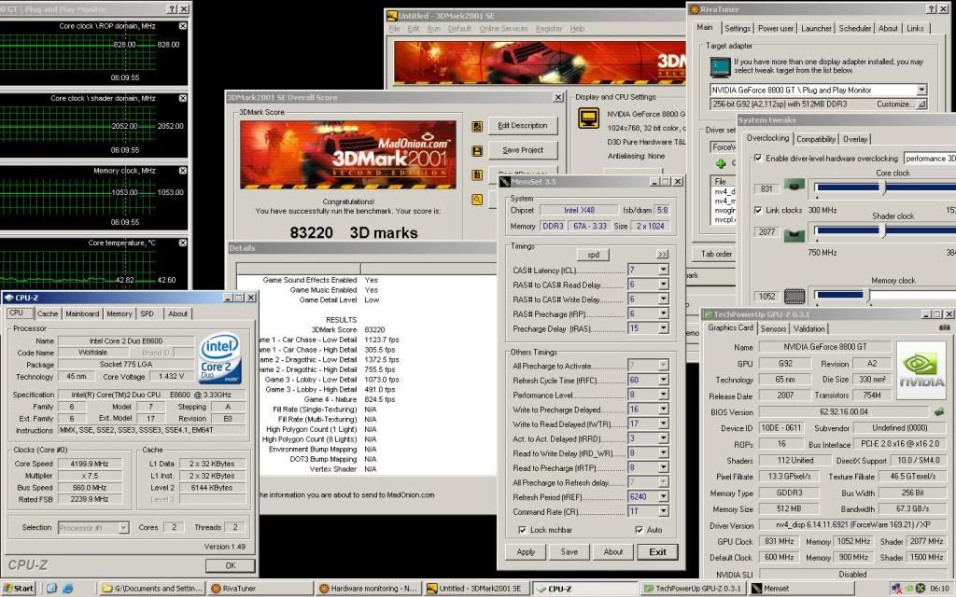Click the magnifier icon in 3DMark score window
Image resolution: width=956 pixels, height=597 pixels.
477,199
